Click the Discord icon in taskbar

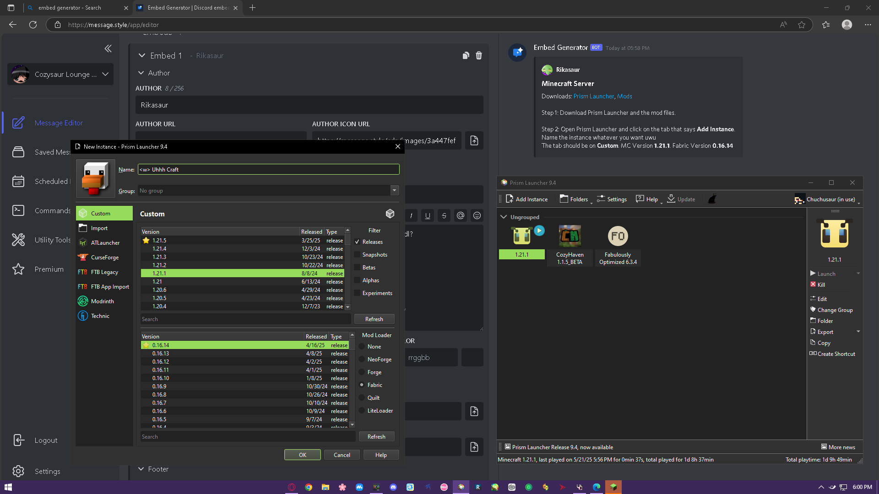click(x=393, y=487)
